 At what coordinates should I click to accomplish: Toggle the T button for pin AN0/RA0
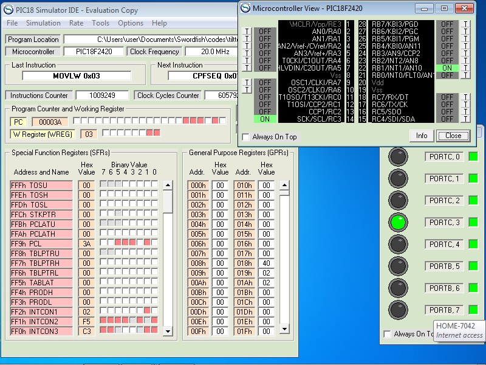247,32
